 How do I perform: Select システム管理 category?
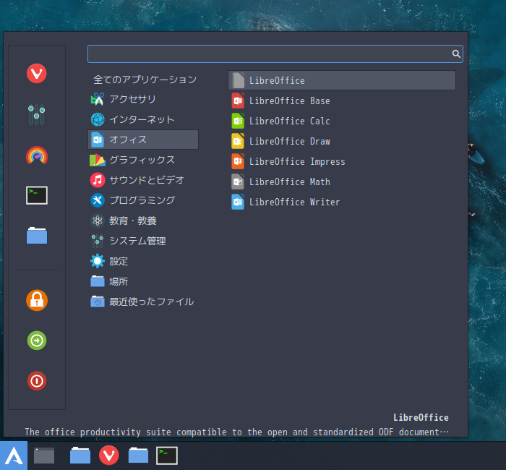143,241
